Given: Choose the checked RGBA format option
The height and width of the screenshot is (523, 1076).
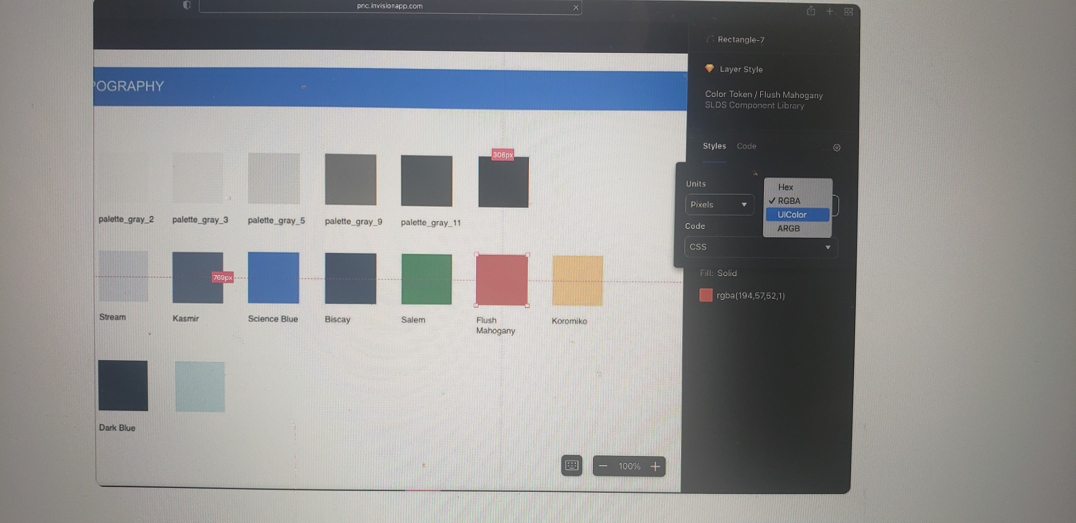Looking at the screenshot, I should (x=789, y=201).
